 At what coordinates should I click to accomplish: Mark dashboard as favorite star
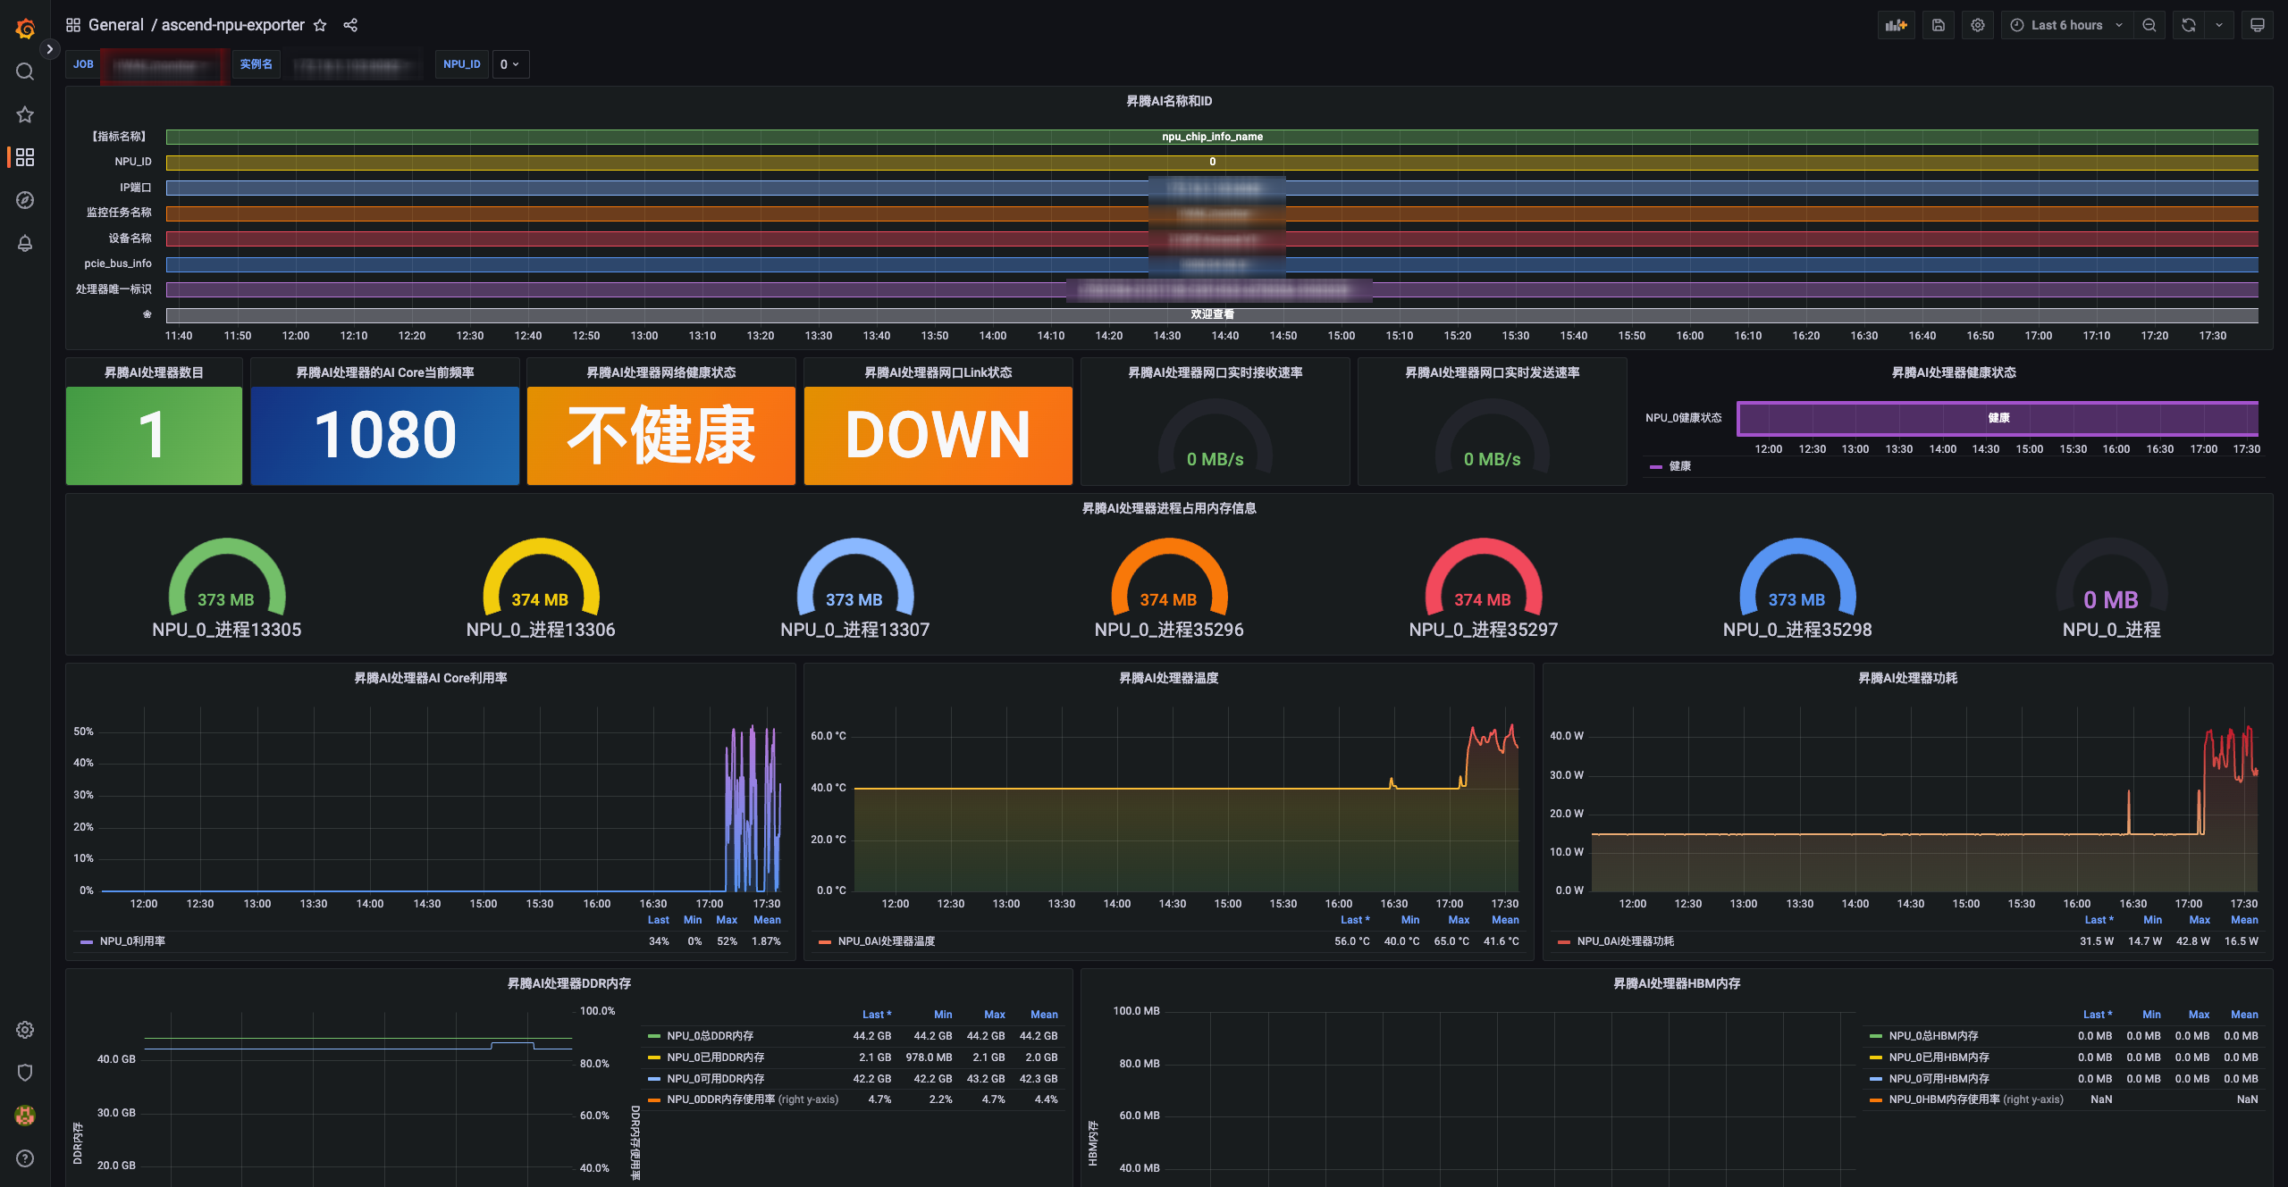pyautogui.click(x=320, y=25)
